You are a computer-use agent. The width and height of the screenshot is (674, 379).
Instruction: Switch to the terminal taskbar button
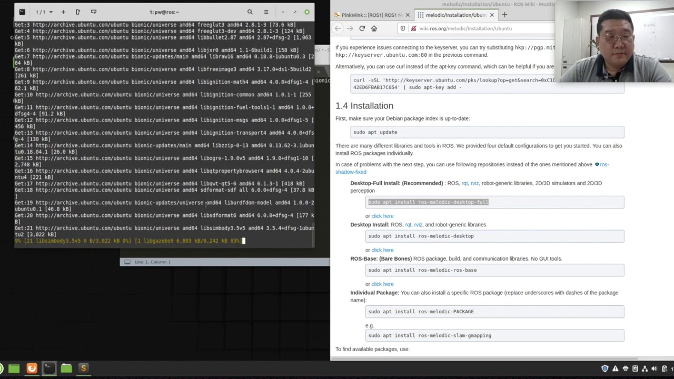coord(49,368)
